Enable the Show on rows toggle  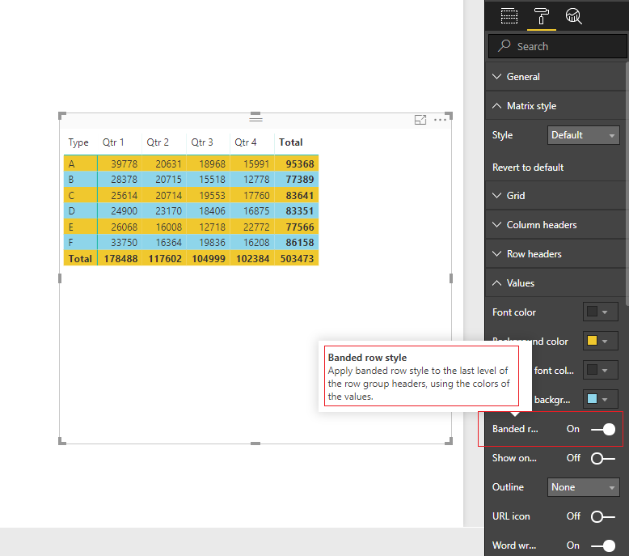click(603, 458)
